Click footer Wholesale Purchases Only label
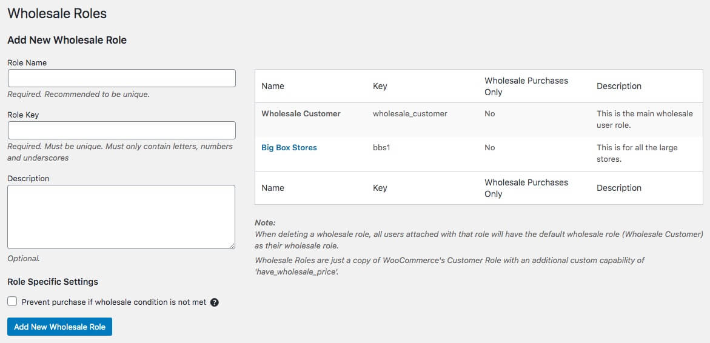The width and height of the screenshot is (710, 343). [x=526, y=188]
